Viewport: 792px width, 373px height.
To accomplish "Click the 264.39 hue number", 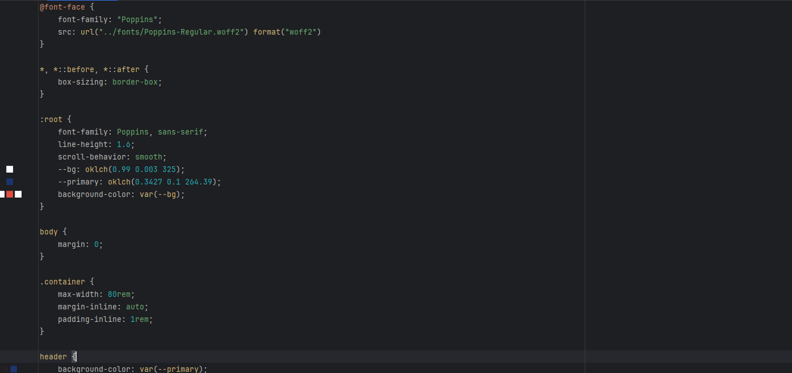I will coord(199,182).
